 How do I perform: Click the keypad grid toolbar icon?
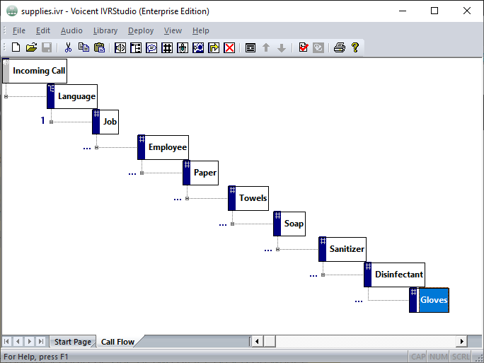click(x=167, y=47)
